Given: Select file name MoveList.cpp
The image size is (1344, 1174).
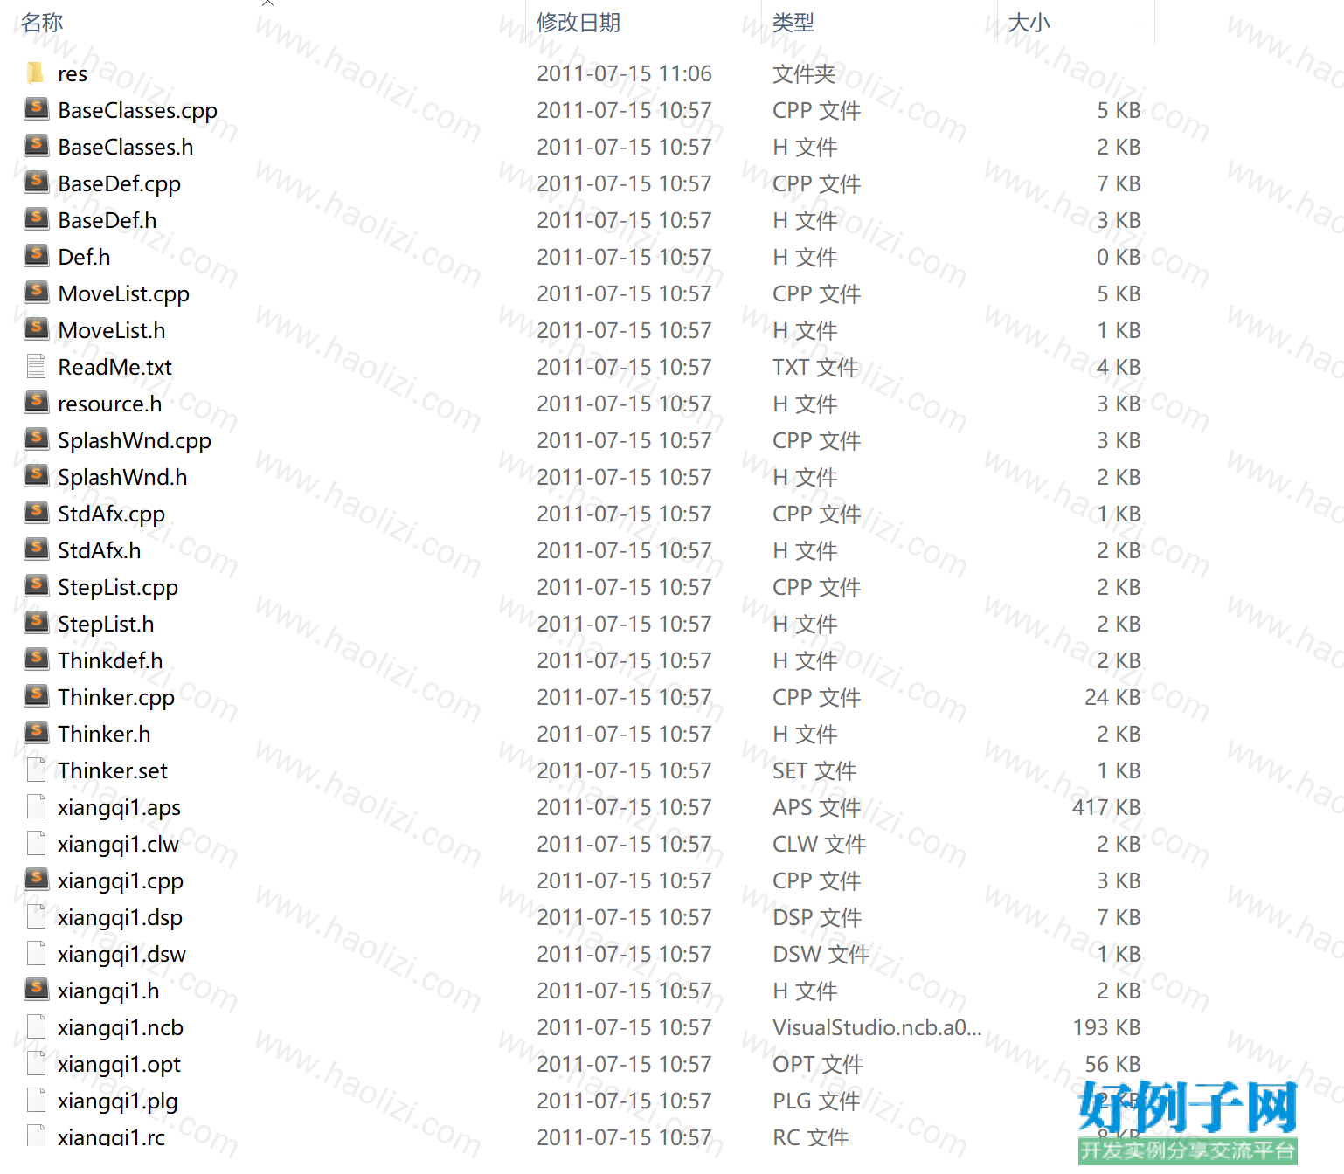Looking at the screenshot, I should pyautogui.click(x=123, y=294).
